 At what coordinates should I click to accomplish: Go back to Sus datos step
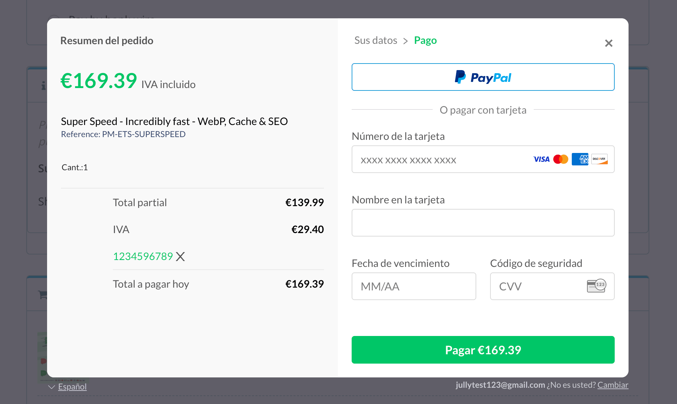tap(376, 40)
